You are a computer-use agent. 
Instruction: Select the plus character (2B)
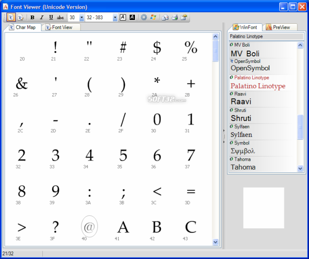[191, 84]
